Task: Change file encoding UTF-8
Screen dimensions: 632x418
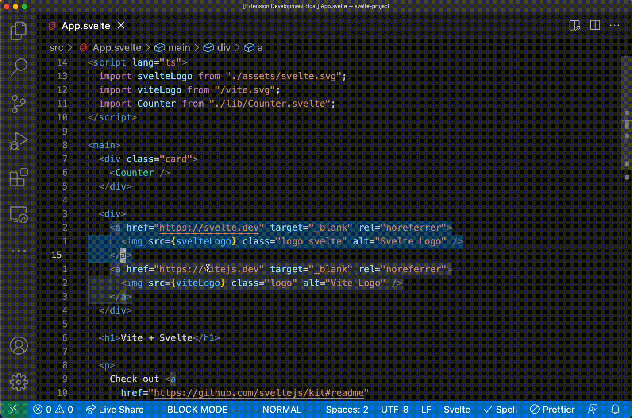Action: pyautogui.click(x=395, y=410)
